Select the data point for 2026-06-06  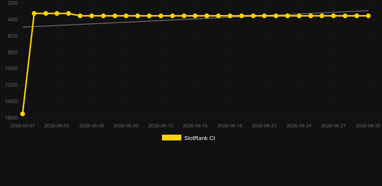[x=91, y=16]
